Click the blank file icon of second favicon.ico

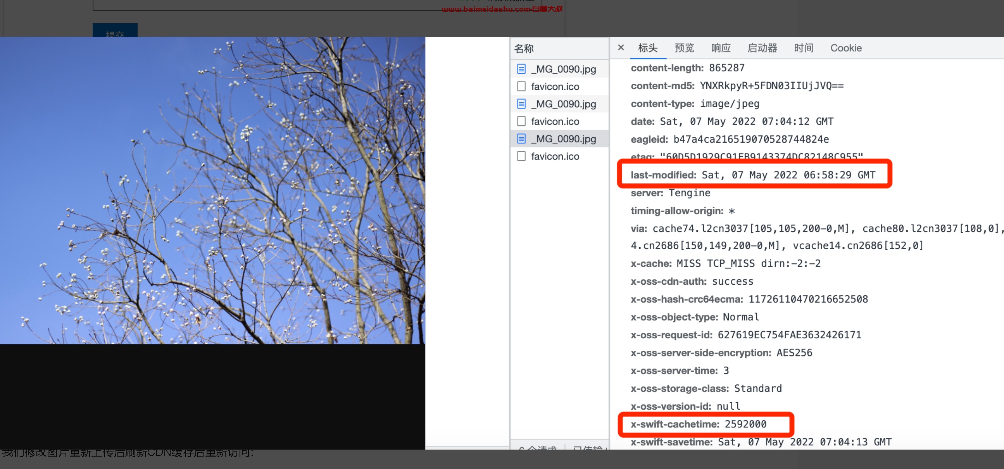tap(521, 121)
